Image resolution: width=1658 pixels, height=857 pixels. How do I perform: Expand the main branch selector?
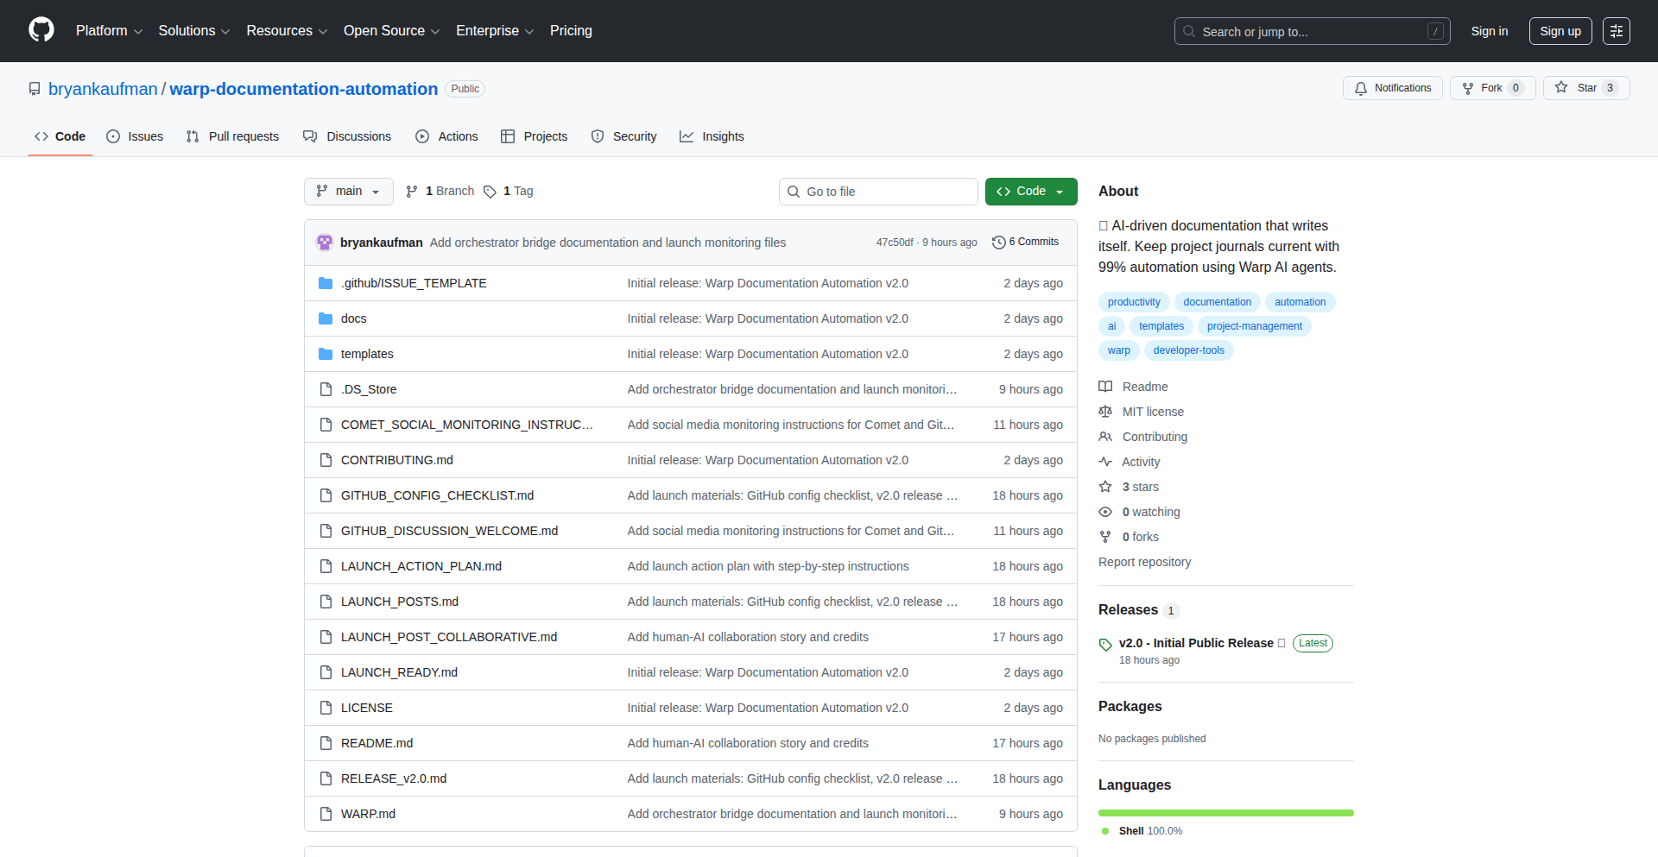(x=348, y=192)
